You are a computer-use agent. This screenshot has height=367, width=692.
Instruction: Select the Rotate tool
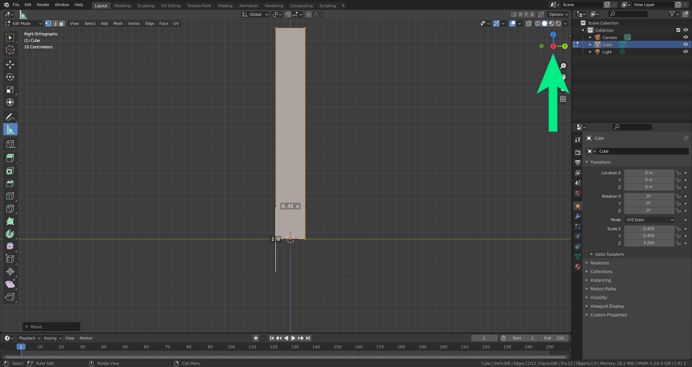tap(10, 77)
